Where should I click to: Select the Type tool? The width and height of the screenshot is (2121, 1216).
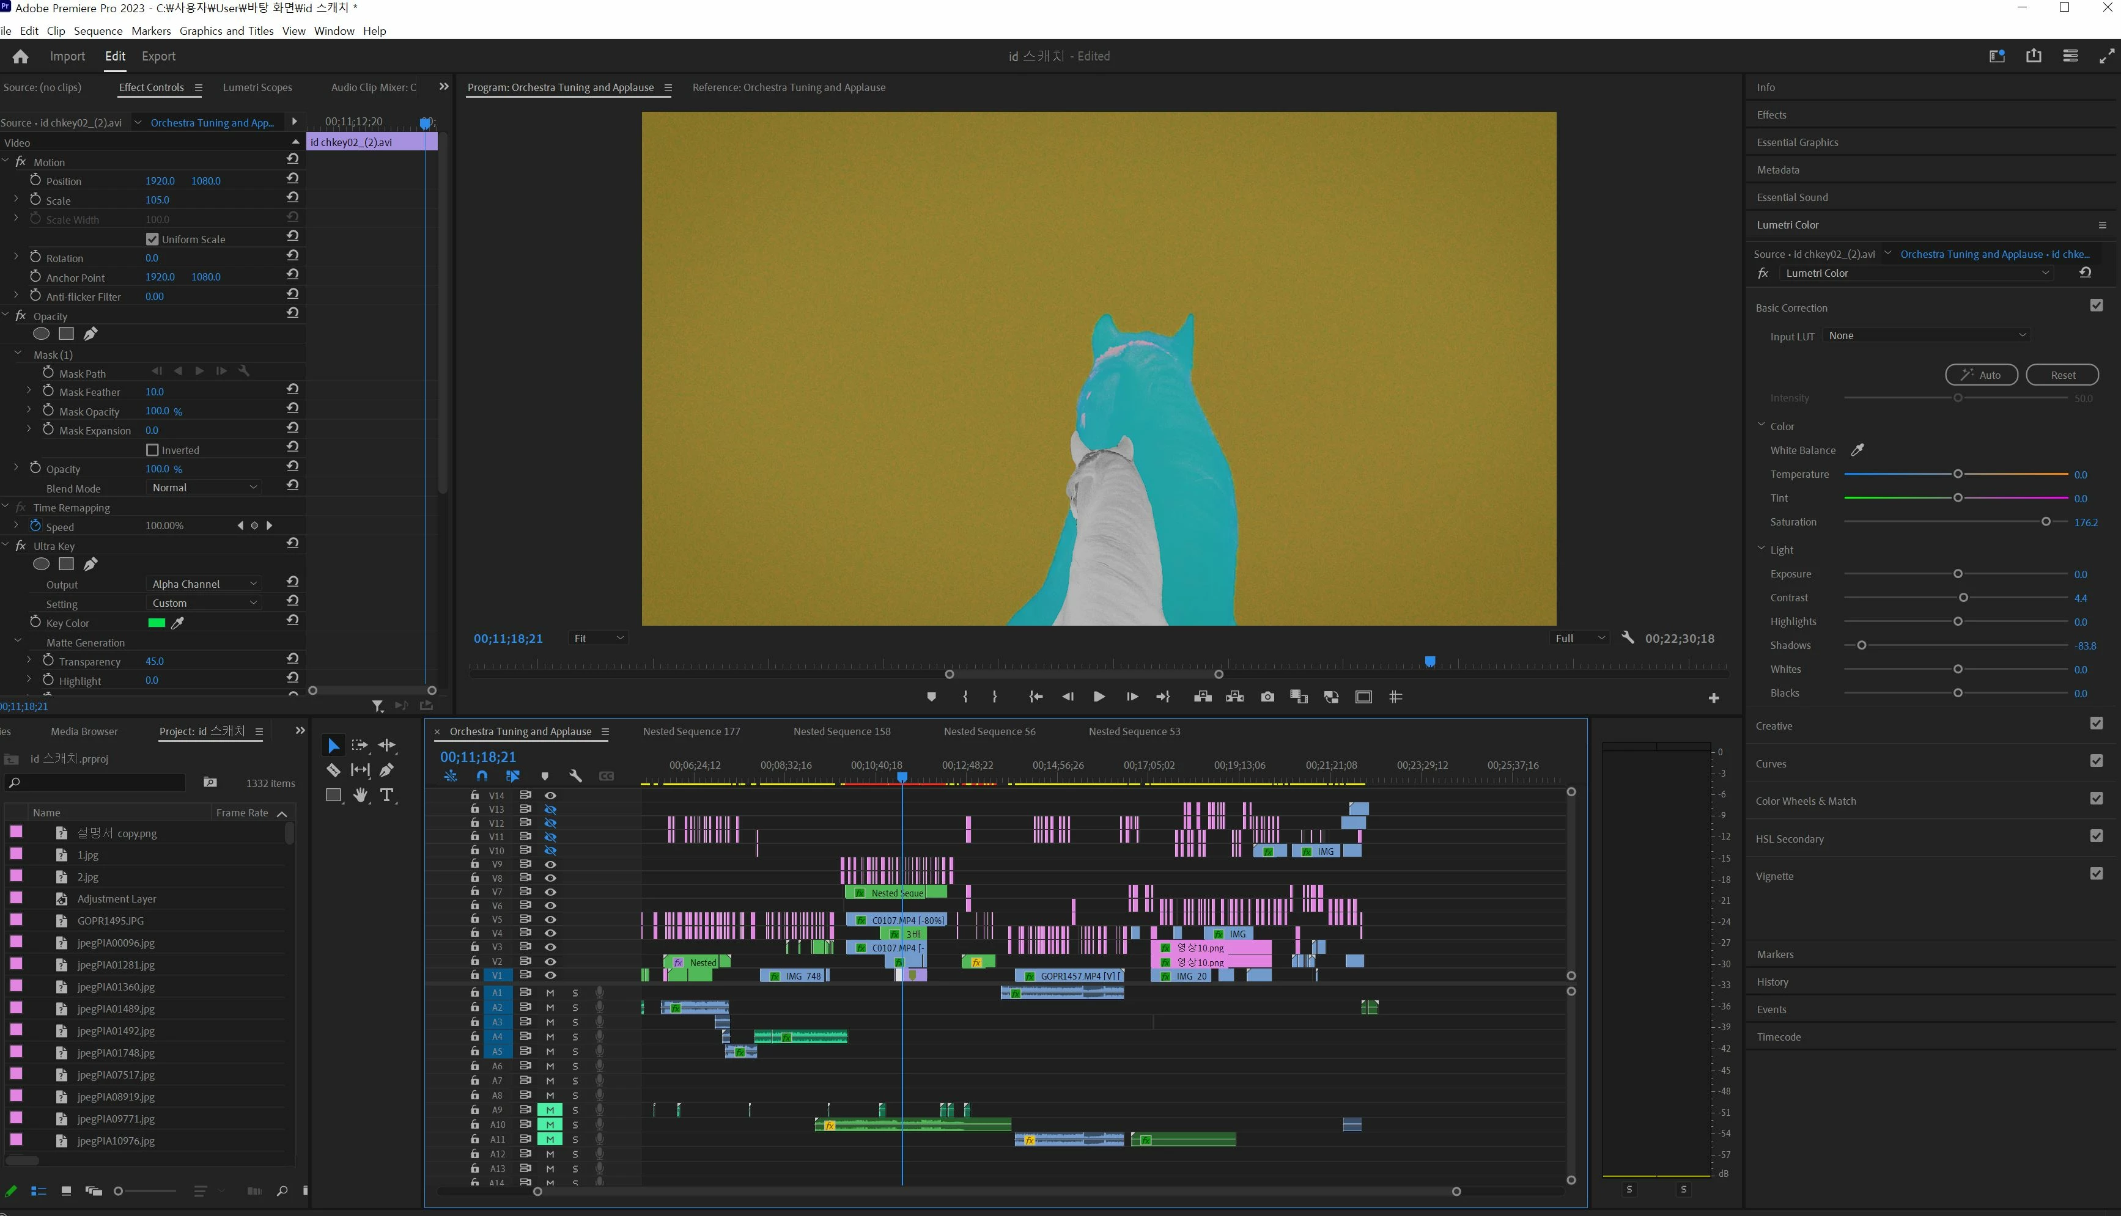pos(387,795)
